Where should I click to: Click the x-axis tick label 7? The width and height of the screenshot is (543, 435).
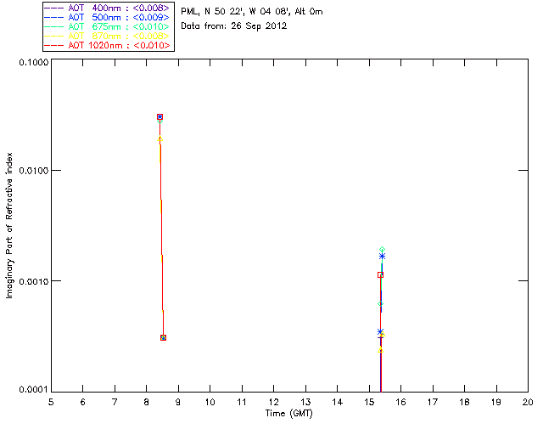pos(115,402)
